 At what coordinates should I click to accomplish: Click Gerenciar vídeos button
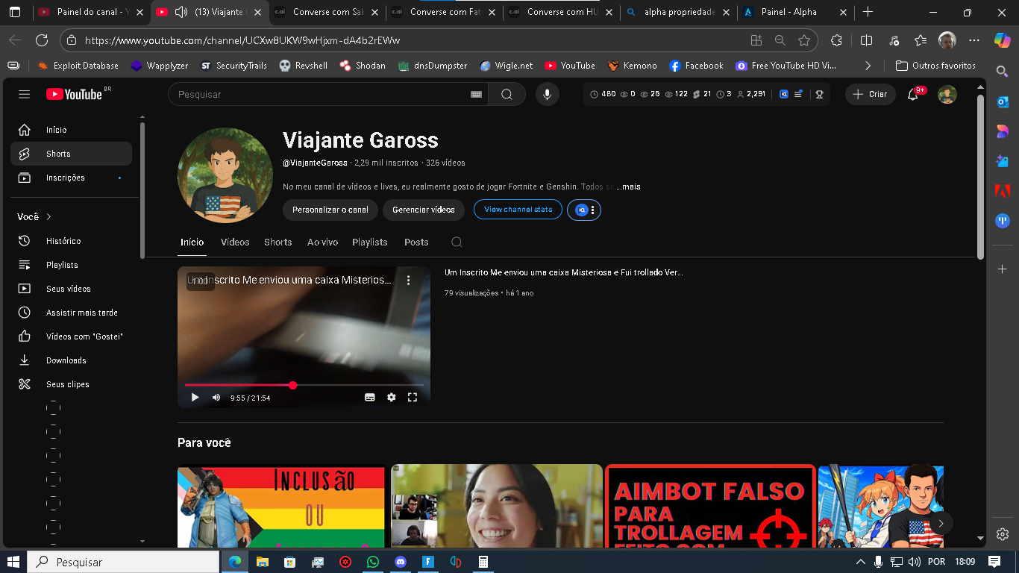click(424, 210)
